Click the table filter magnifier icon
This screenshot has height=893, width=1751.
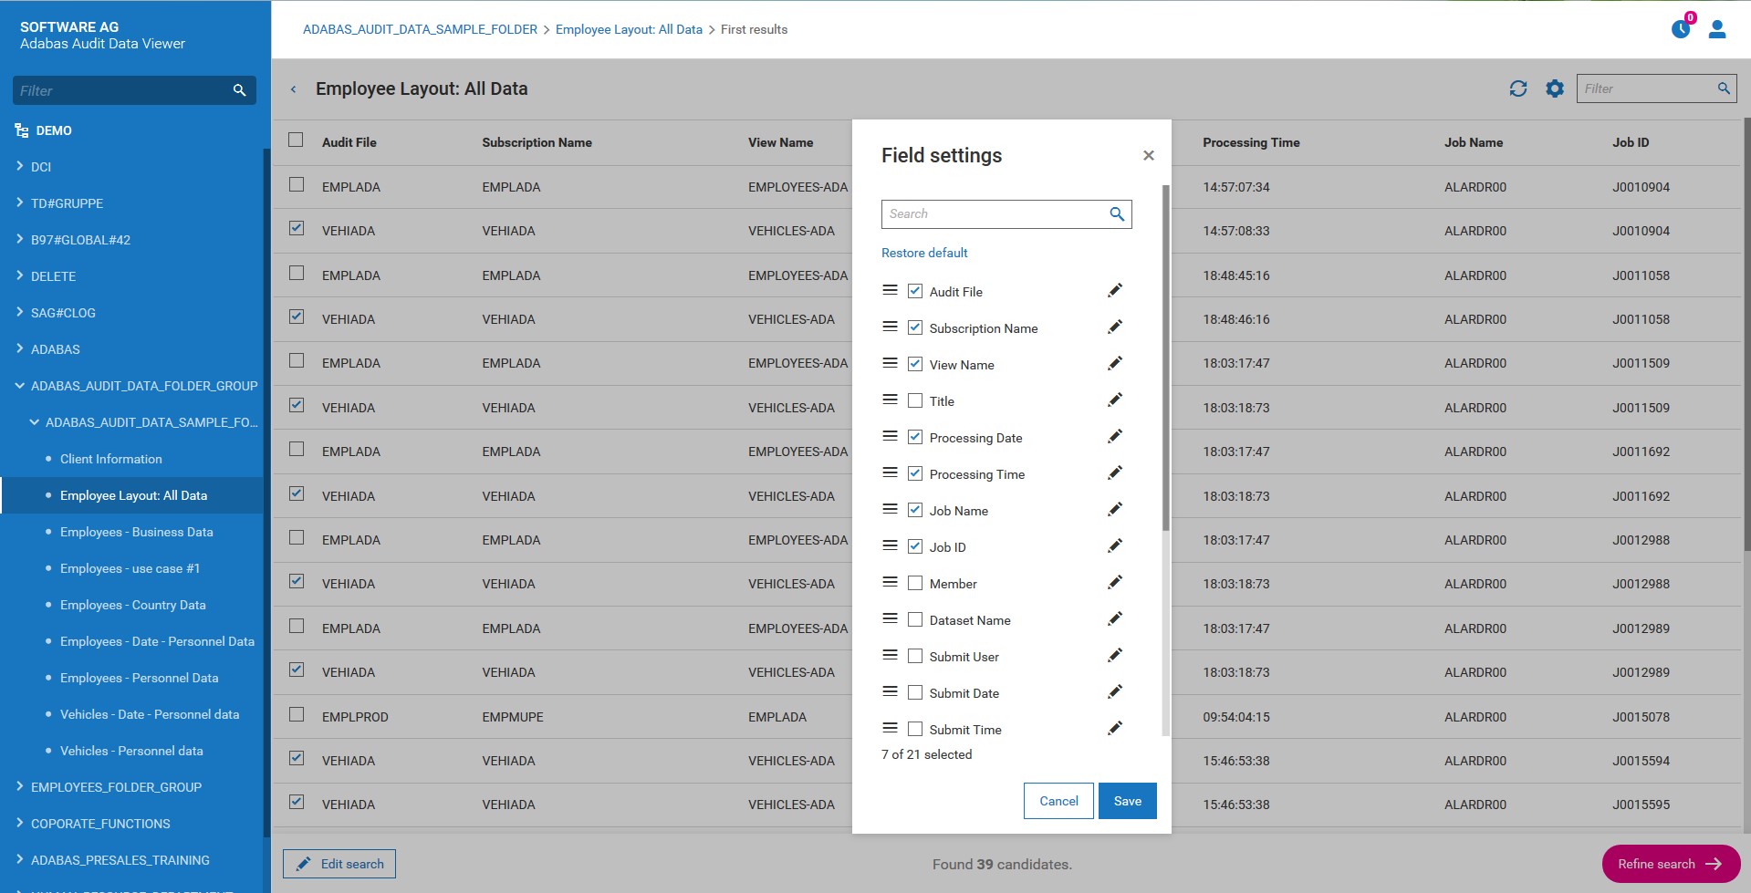coord(1724,88)
